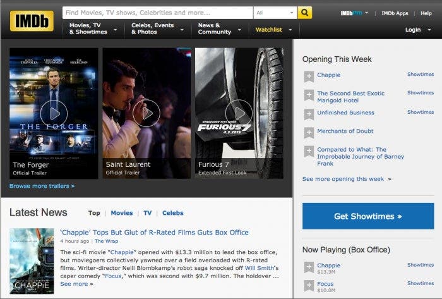Switch to the Celebs news tab

click(x=173, y=213)
